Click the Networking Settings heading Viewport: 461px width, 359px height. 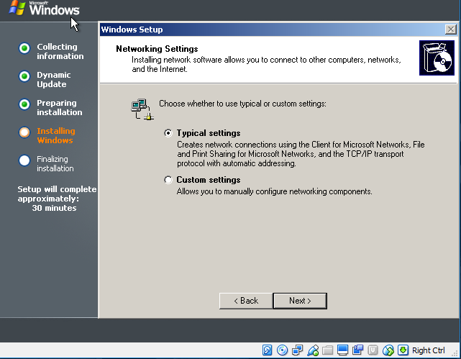pyautogui.click(x=157, y=49)
